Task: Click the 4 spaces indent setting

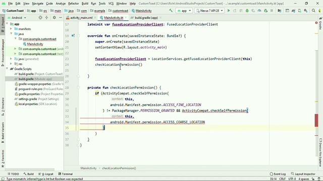Action: point(304,179)
